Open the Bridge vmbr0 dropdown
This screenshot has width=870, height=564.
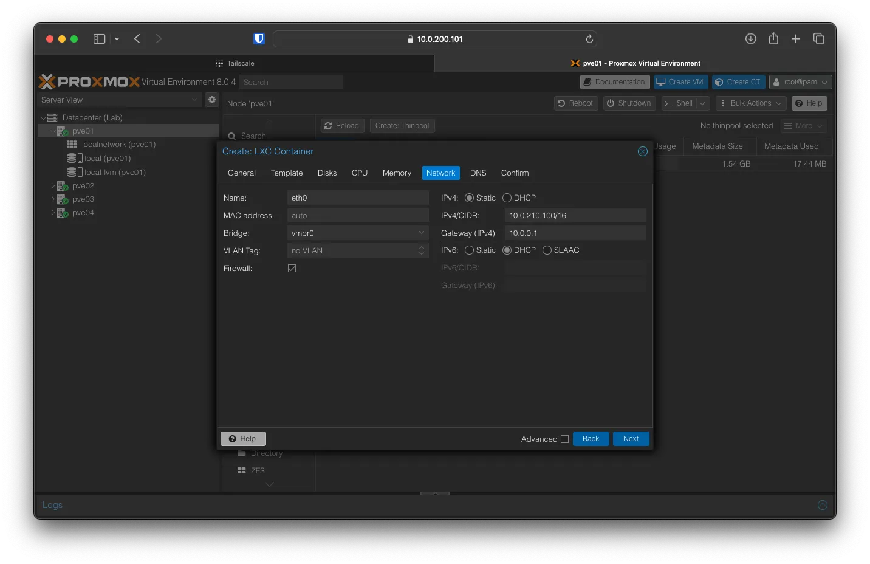pos(422,233)
